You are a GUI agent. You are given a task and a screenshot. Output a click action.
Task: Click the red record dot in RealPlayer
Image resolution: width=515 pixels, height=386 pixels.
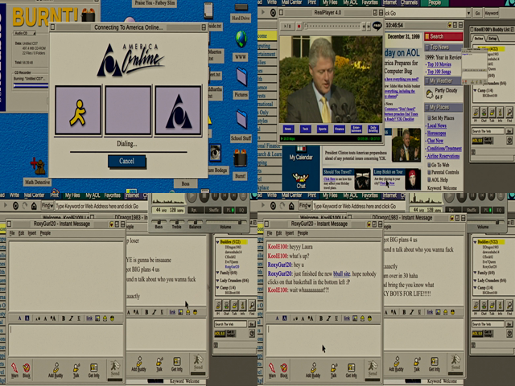click(x=299, y=26)
